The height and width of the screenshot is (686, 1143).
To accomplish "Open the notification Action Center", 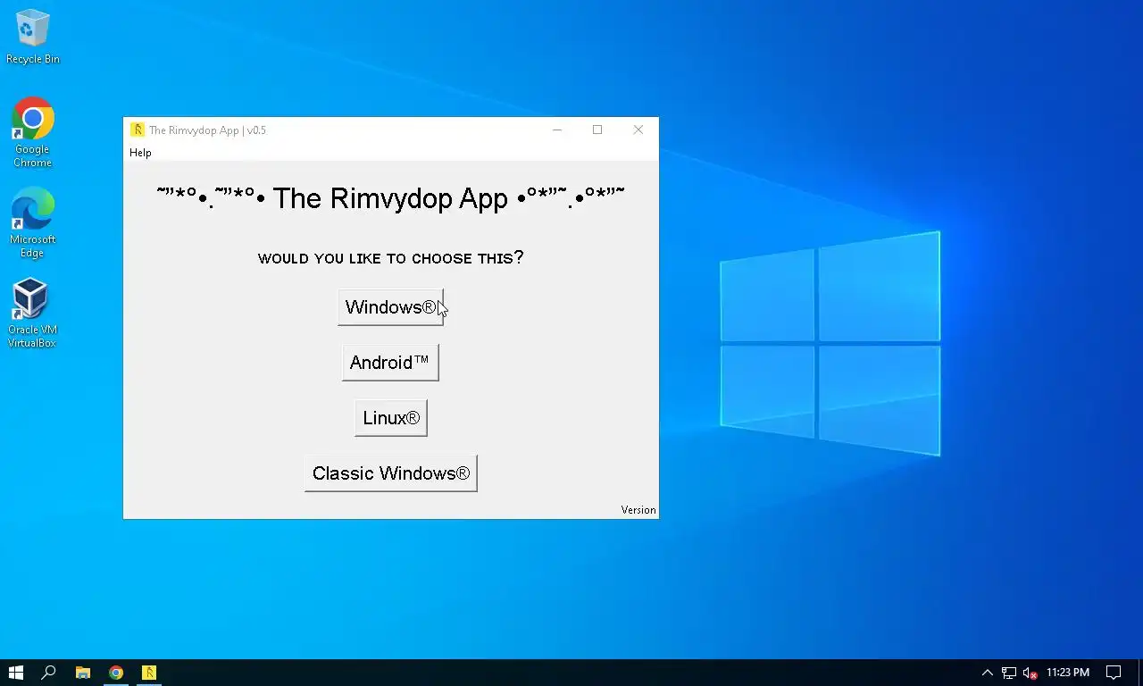I will click(1114, 673).
